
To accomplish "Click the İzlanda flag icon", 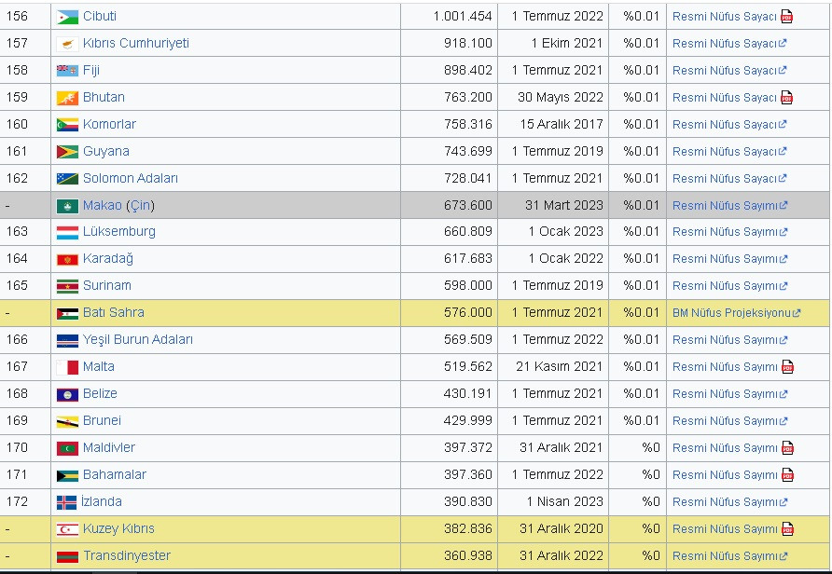I will coord(66,502).
